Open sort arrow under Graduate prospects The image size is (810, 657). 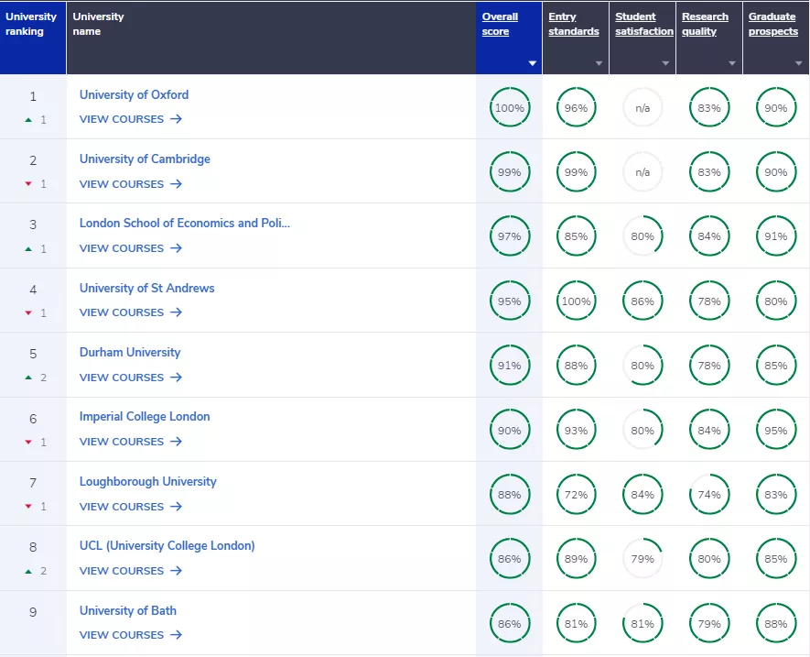tap(799, 64)
